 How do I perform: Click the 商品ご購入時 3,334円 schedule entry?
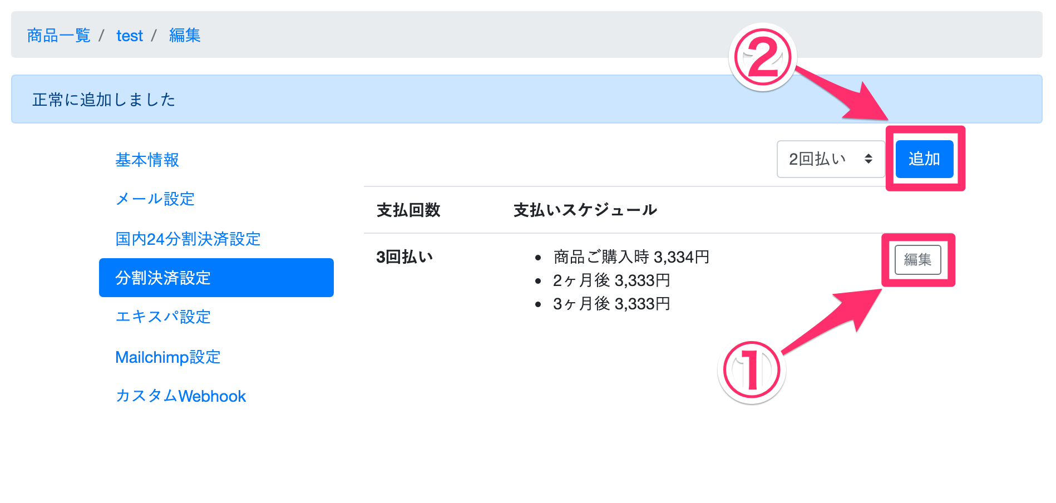pyautogui.click(x=631, y=257)
